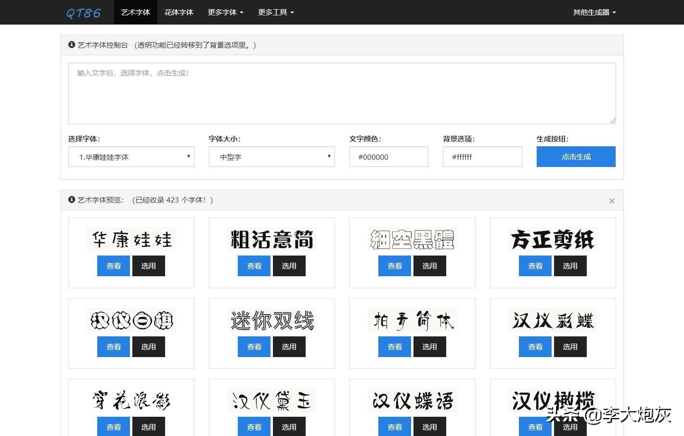The width and height of the screenshot is (684, 436).
Task: Click the 文字颜色 color value field
Action: 388,156
